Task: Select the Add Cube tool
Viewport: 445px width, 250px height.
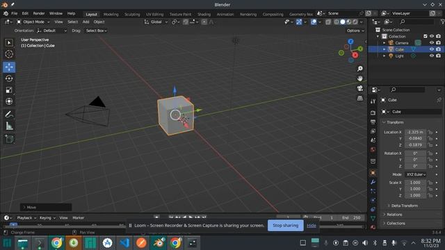Action: (9, 139)
